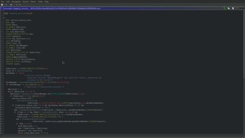Click the export icon in Decompile panel header
The width and height of the screenshot is (245, 138).
pos(233,8)
